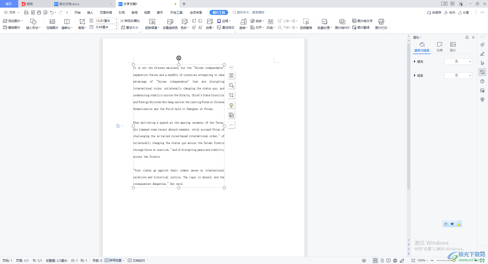Click the 协作 (Collaborate) button
This screenshot has height=264, width=488.
pyautogui.click(x=450, y=12)
